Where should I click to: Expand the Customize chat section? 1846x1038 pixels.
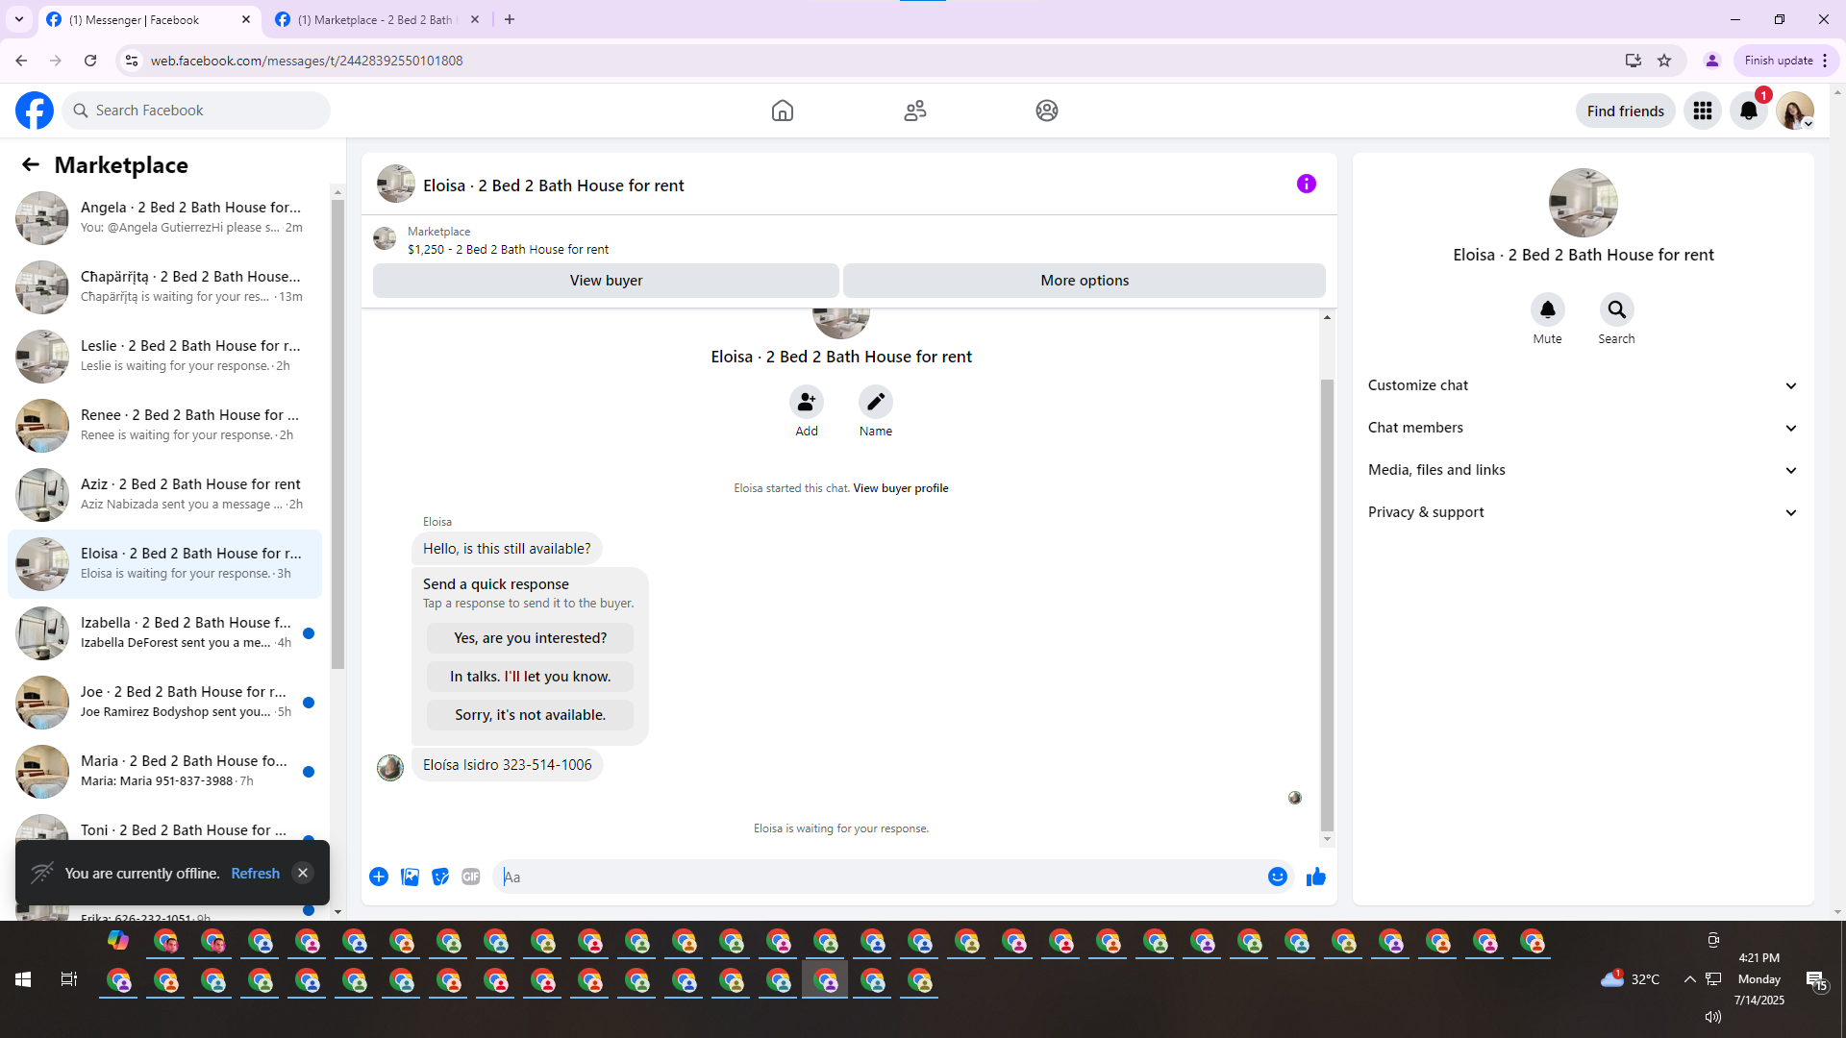(1583, 385)
